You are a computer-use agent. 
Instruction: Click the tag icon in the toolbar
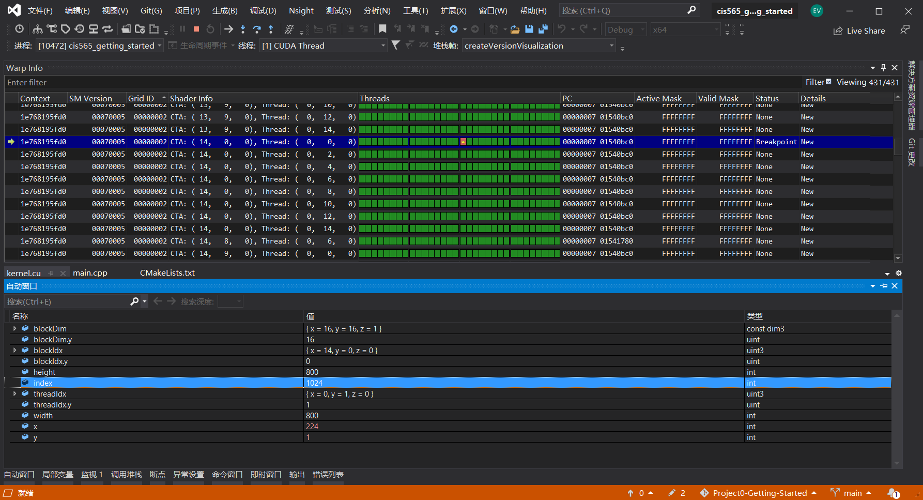pos(66,29)
